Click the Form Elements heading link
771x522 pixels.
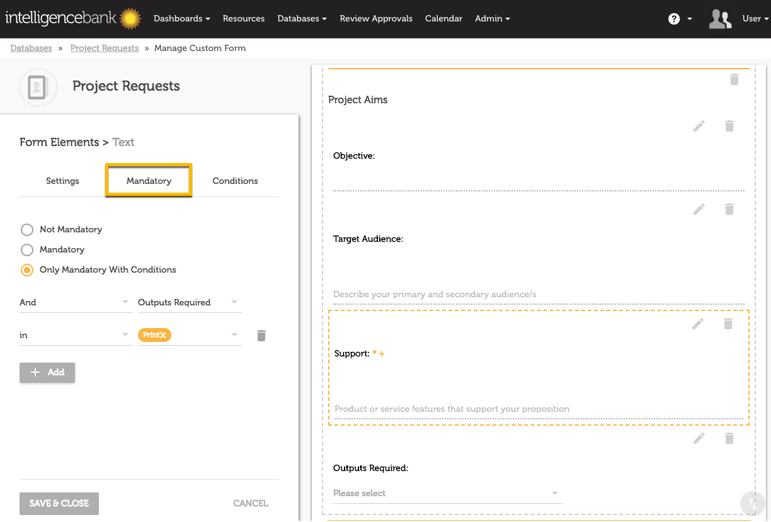[59, 142]
